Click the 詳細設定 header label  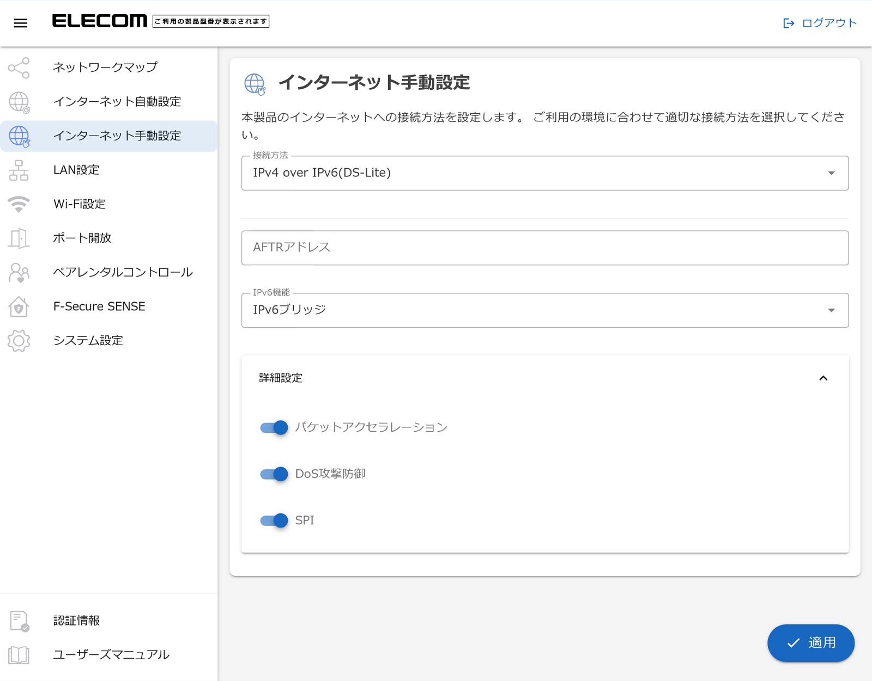pyautogui.click(x=281, y=378)
